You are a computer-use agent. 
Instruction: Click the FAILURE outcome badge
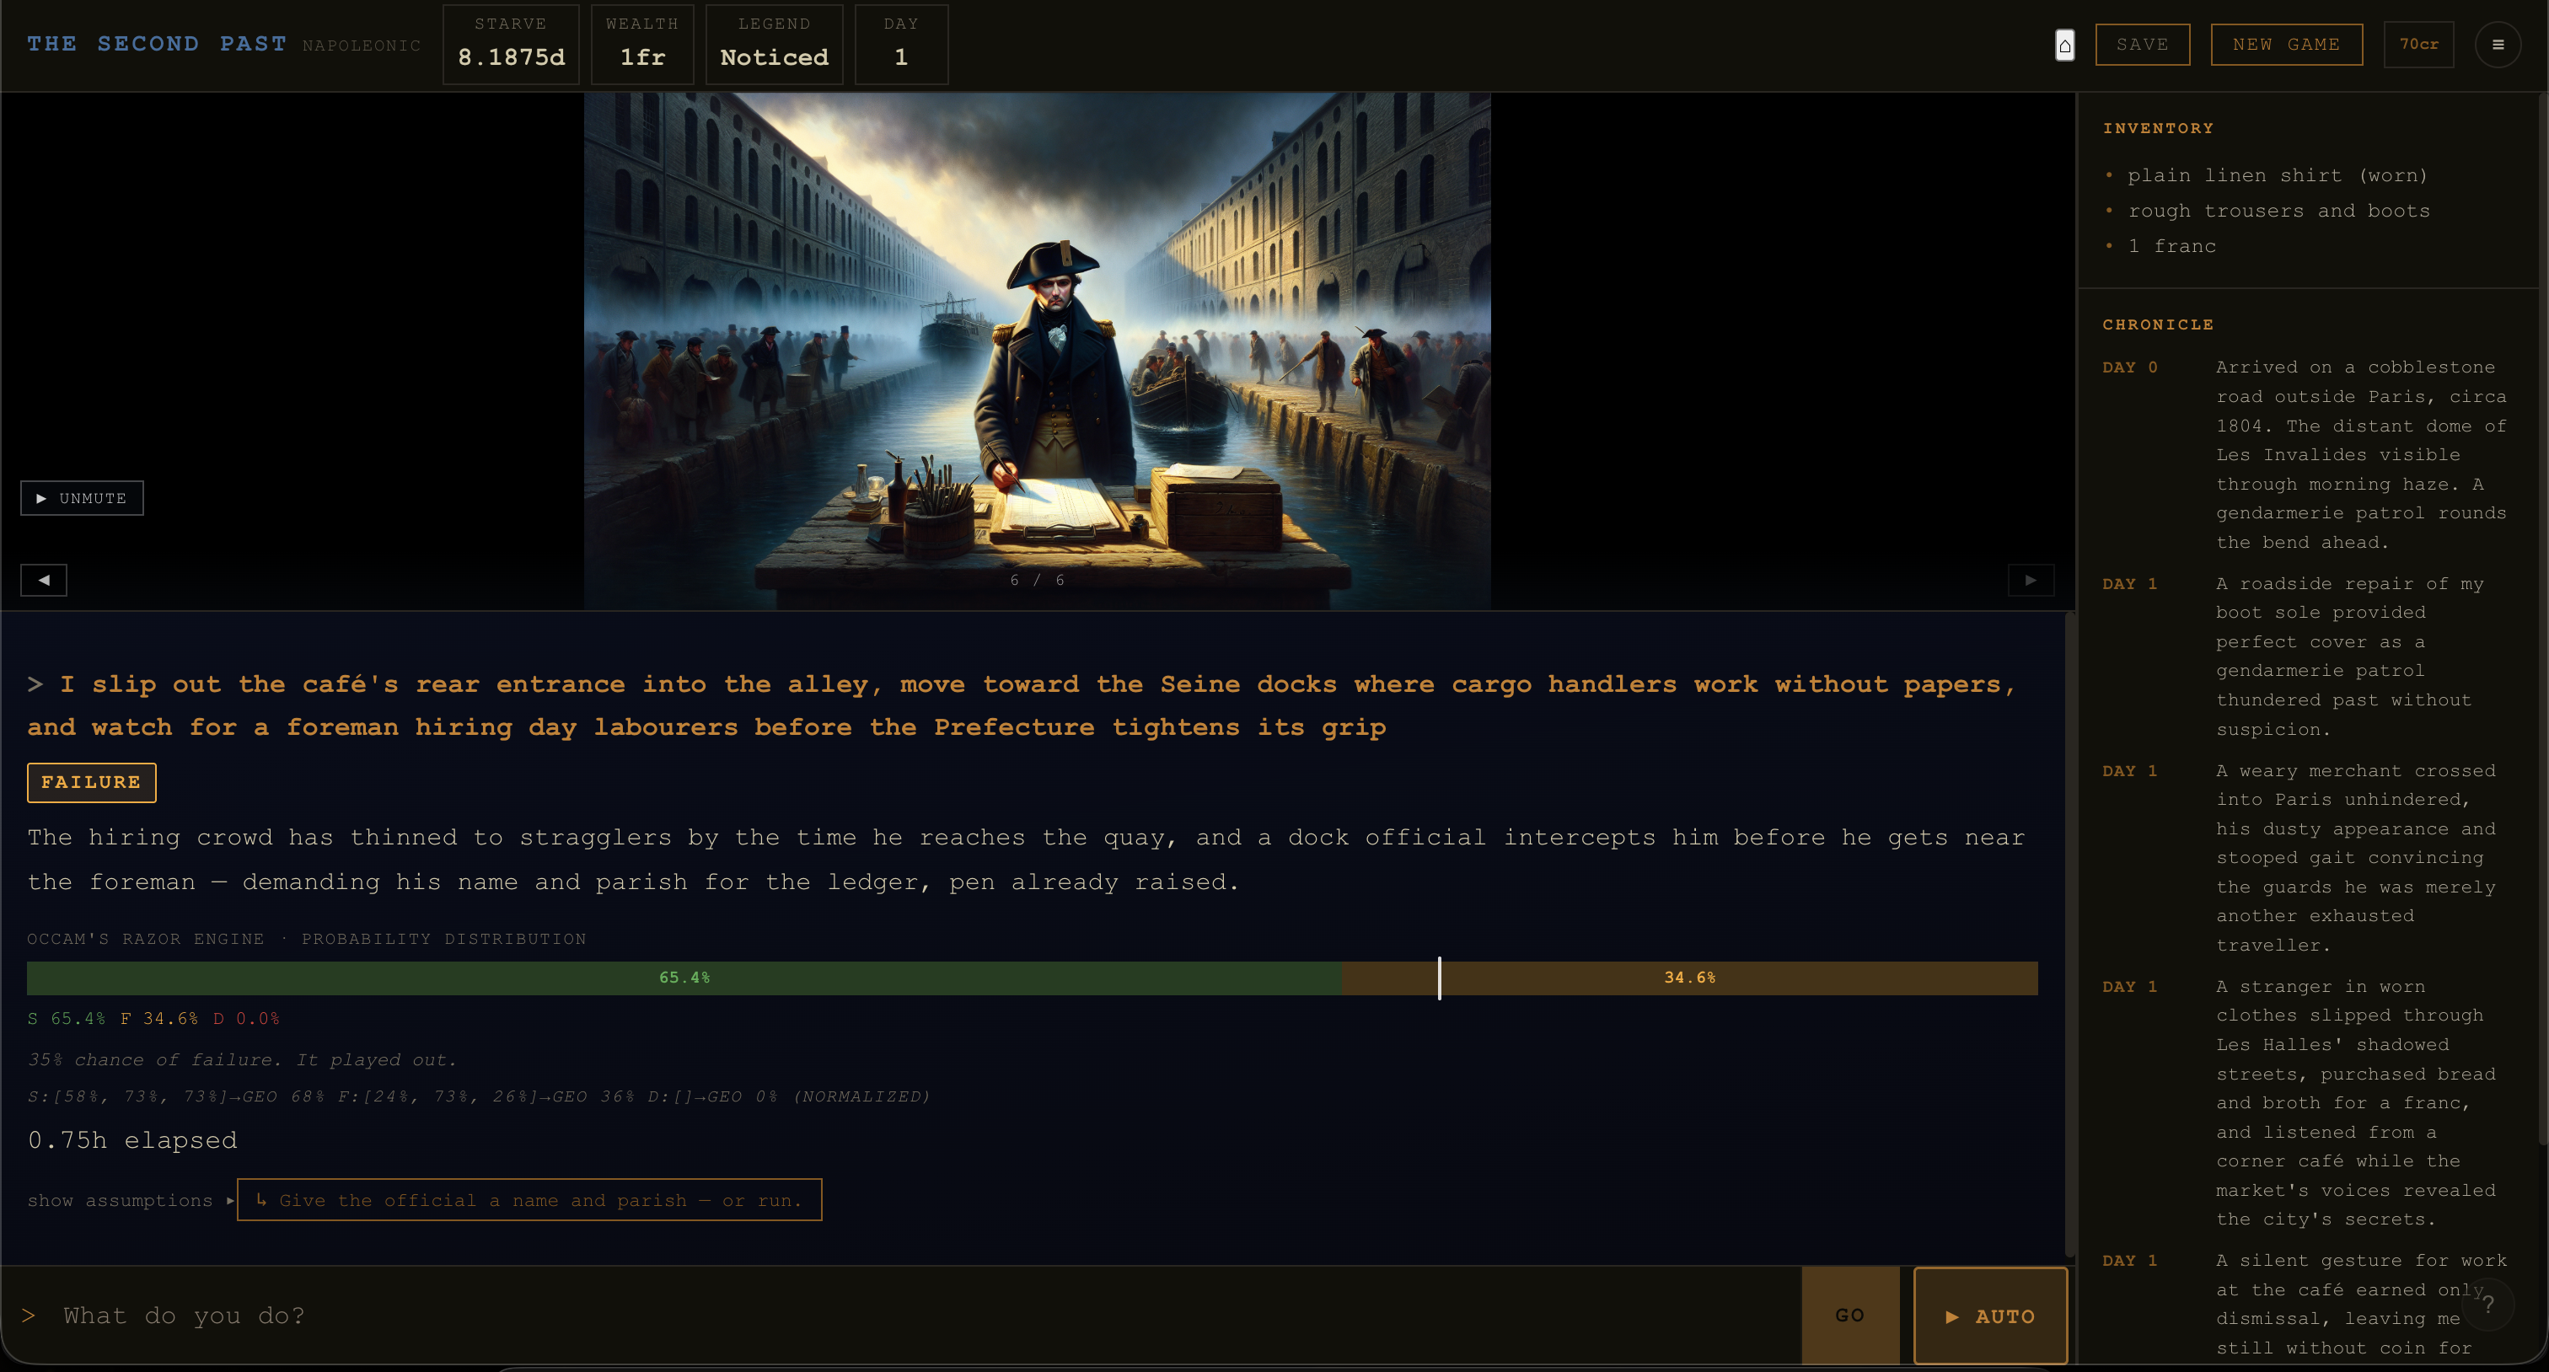91,781
